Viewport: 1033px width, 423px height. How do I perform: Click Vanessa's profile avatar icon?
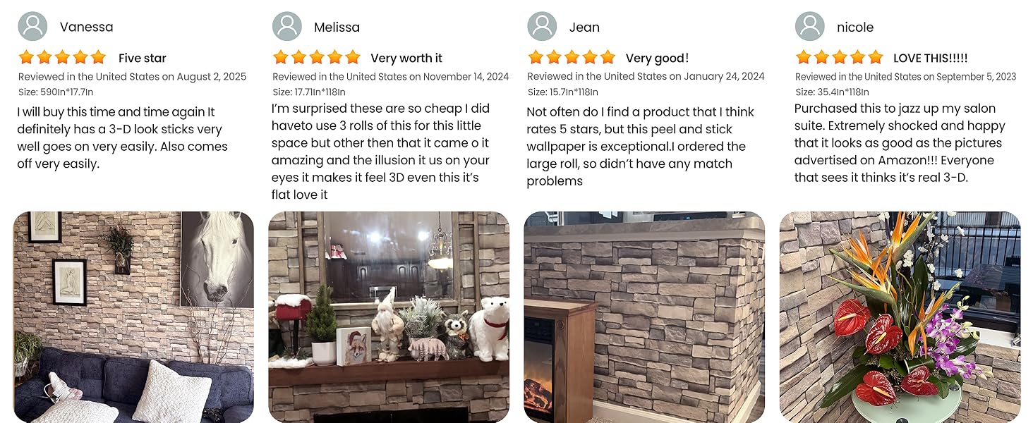tap(32, 27)
